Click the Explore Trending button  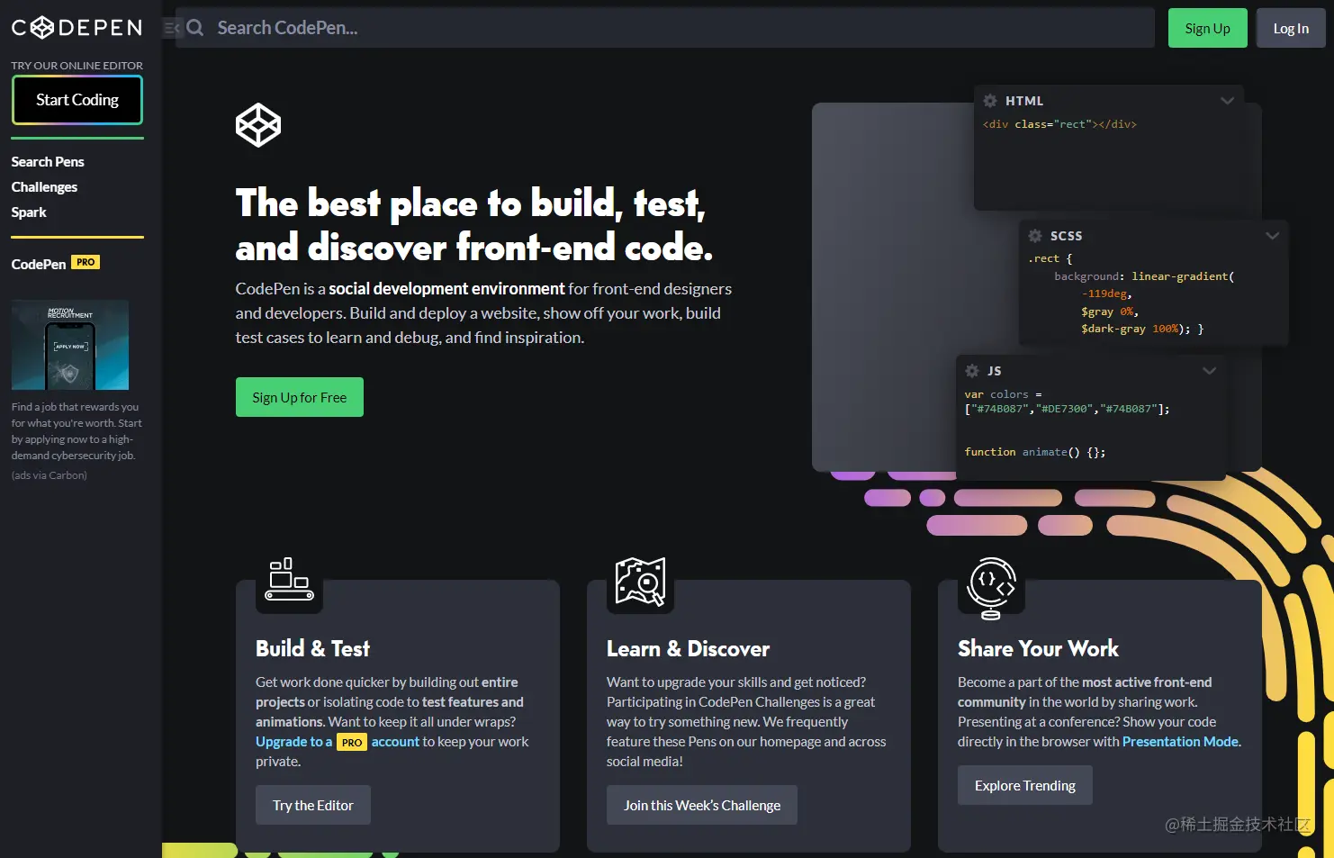coord(1025,785)
